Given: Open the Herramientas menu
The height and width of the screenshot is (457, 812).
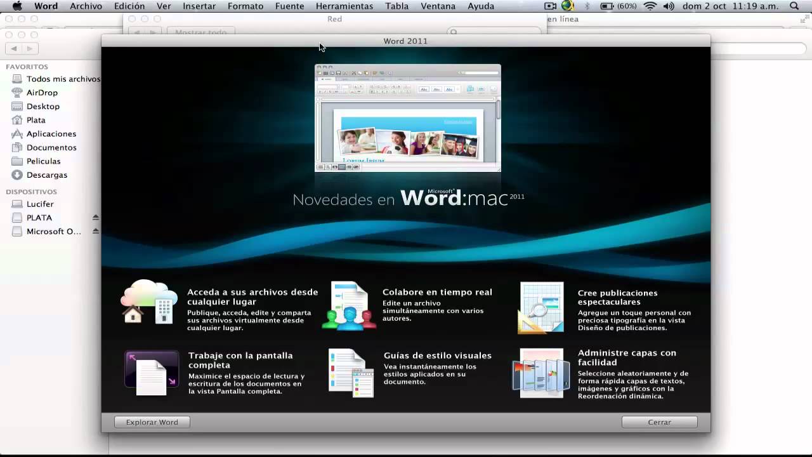Looking at the screenshot, I should (344, 6).
